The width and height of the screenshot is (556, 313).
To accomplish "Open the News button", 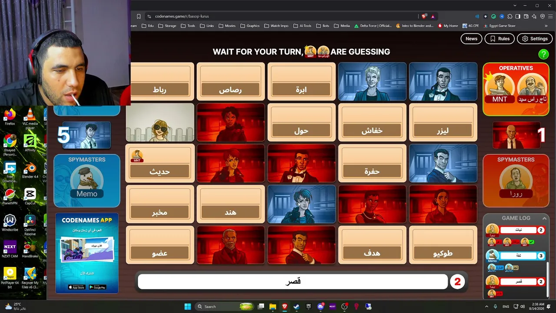I will (471, 39).
